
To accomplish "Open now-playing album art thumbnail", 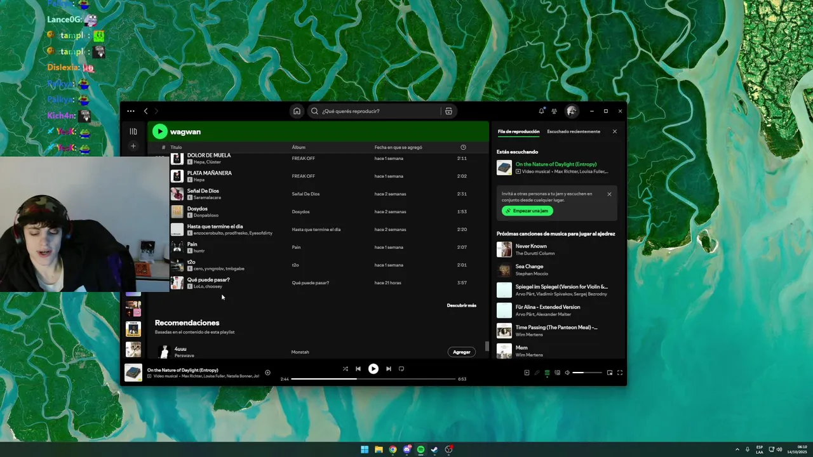I will [x=133, y=373].
